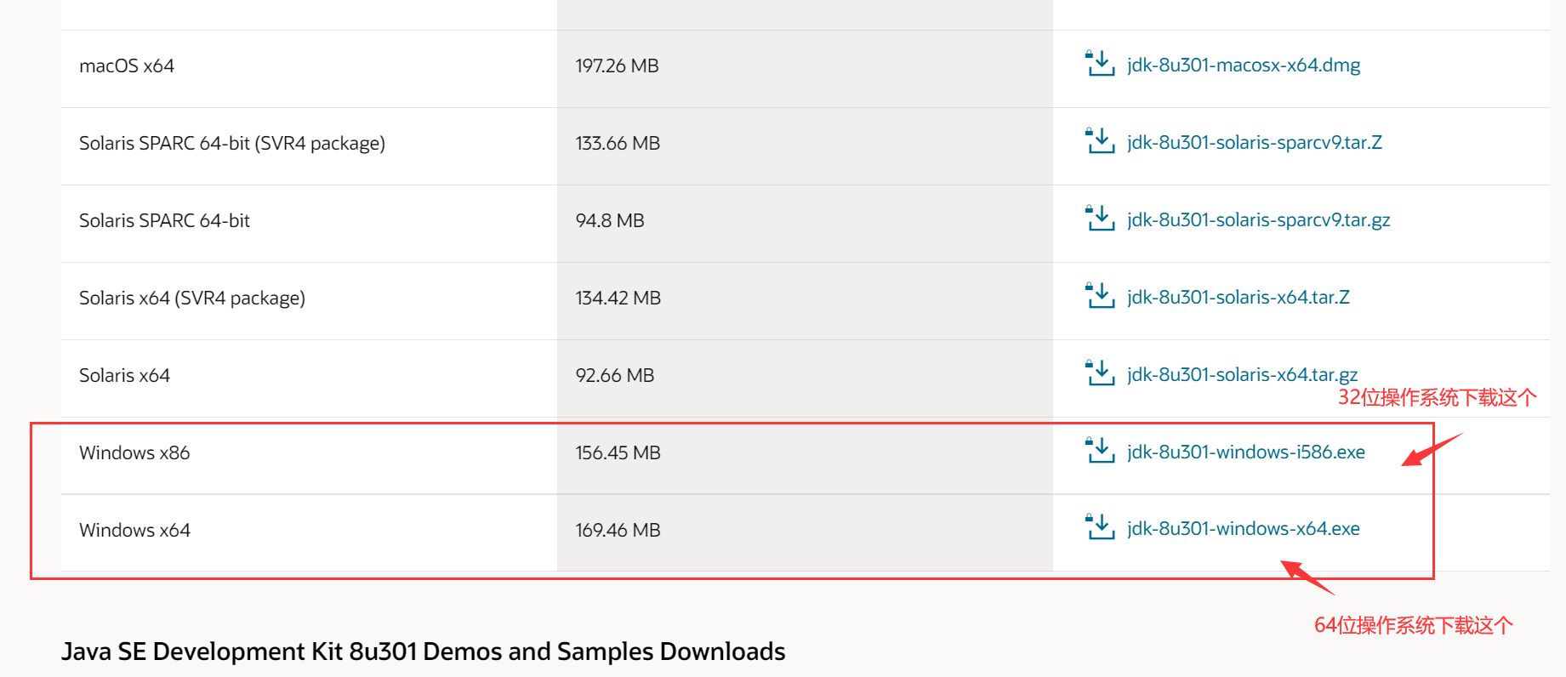Click the 134.42 MB file size
Image resolution: width=1566 pixels, height=677 pixels.
[618, 298]
